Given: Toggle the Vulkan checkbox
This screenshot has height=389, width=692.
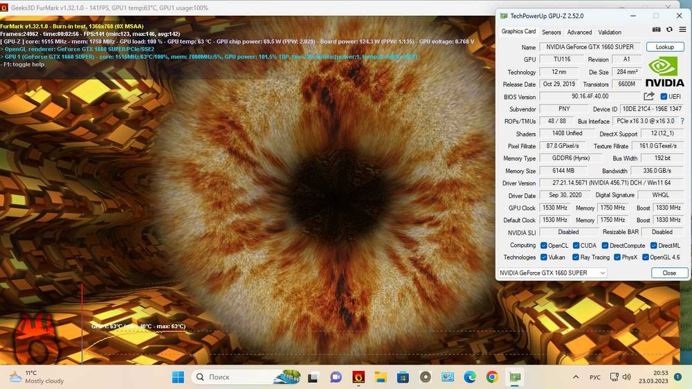Looking at the screenshot, I should (x=544, y=257).
